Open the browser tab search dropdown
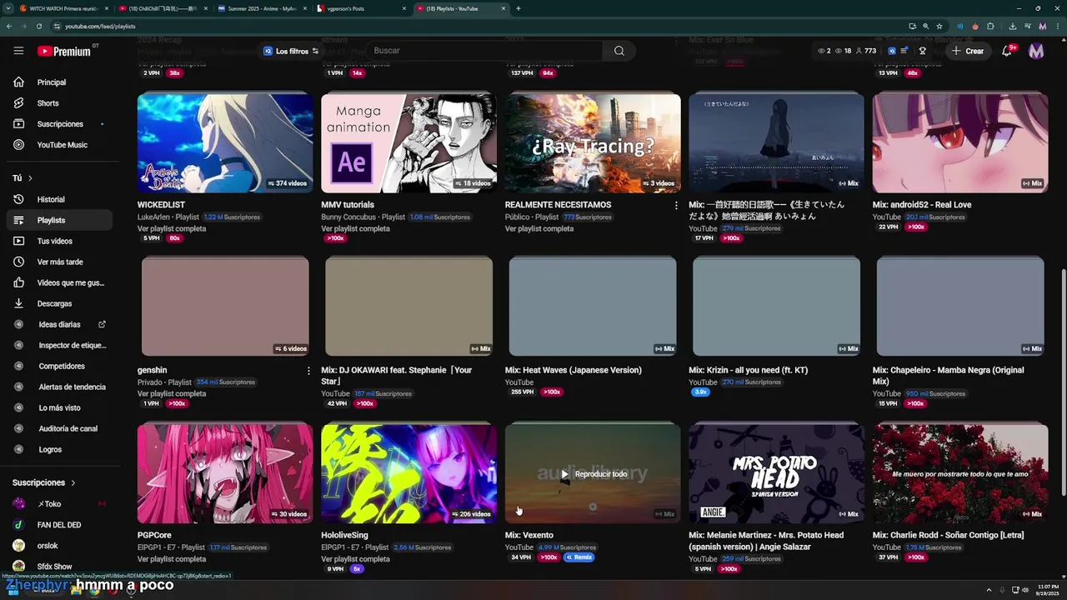The image size is (1067, 600). pyautogui.click(x=7, y=8)
